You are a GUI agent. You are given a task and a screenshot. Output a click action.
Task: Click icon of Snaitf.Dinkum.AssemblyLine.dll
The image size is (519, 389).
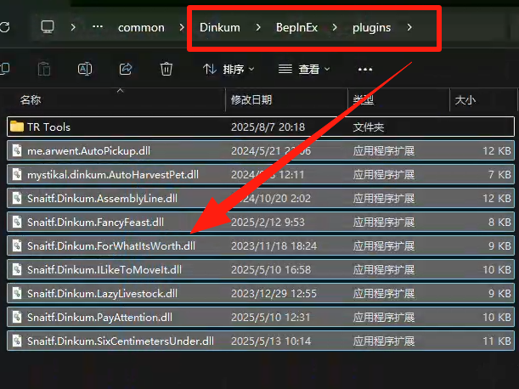17,198
